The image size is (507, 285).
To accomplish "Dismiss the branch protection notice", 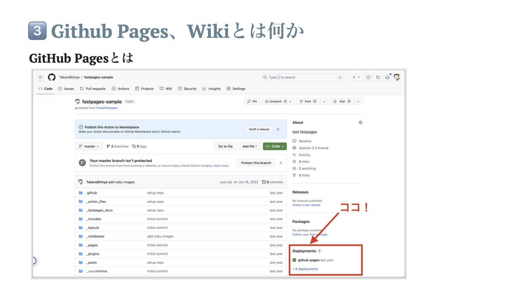I will (281, 163).
